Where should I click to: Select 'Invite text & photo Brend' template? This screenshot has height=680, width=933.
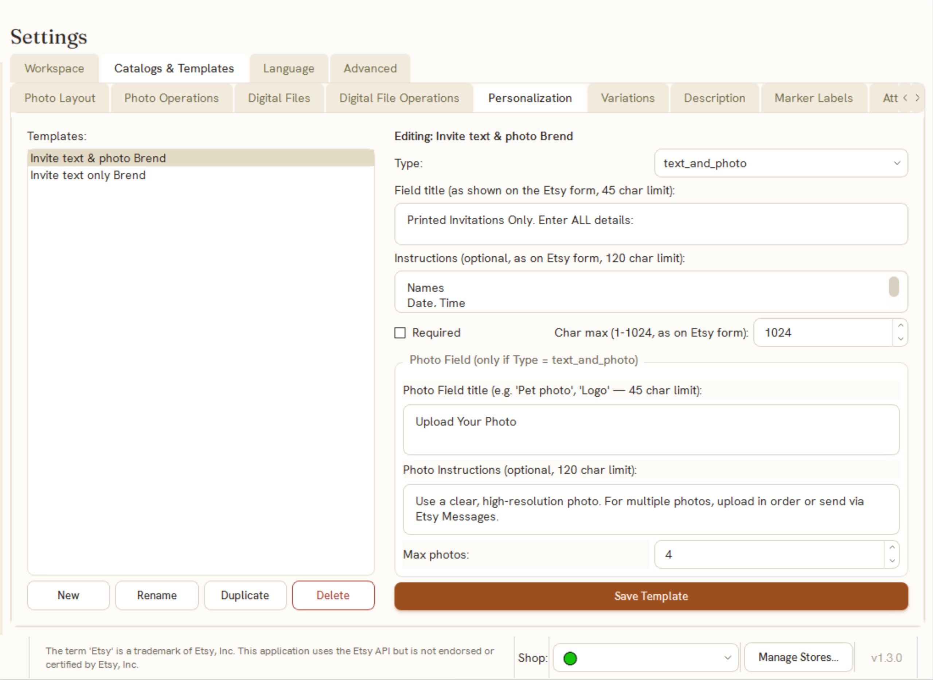click(201, 158)
